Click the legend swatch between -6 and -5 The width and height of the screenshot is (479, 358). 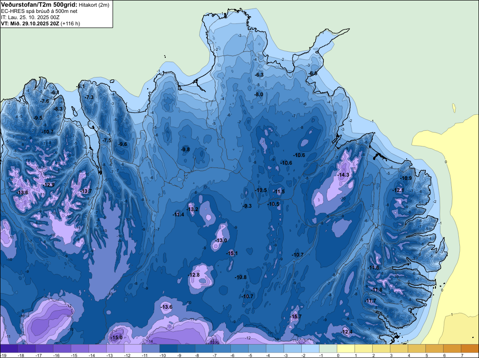click(x=239, y=348)
